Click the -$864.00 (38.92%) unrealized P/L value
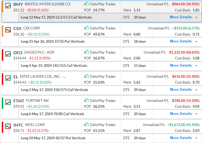 click(x=185, y=4)
